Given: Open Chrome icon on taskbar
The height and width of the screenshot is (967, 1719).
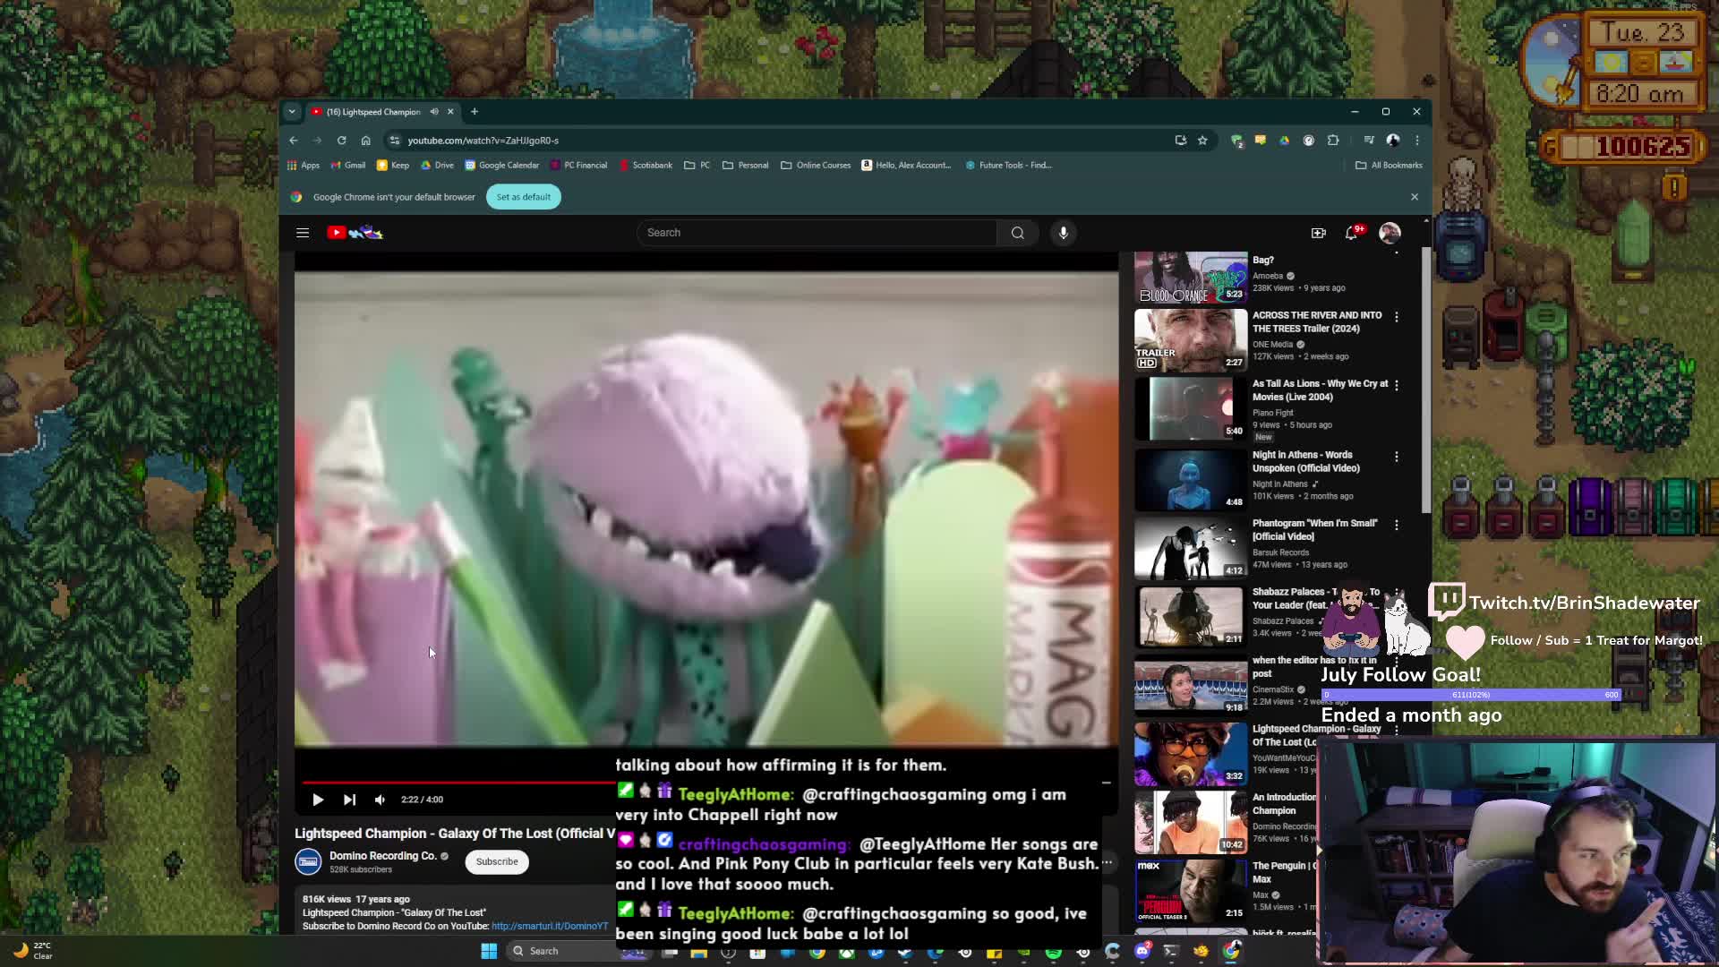Looking at the screenshot, I should click(x=1232, y=951).
